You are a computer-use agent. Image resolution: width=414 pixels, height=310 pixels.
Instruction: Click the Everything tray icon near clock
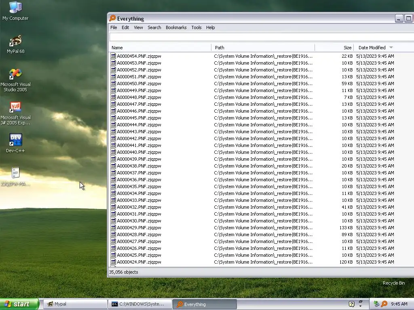[x=384, y=304]
